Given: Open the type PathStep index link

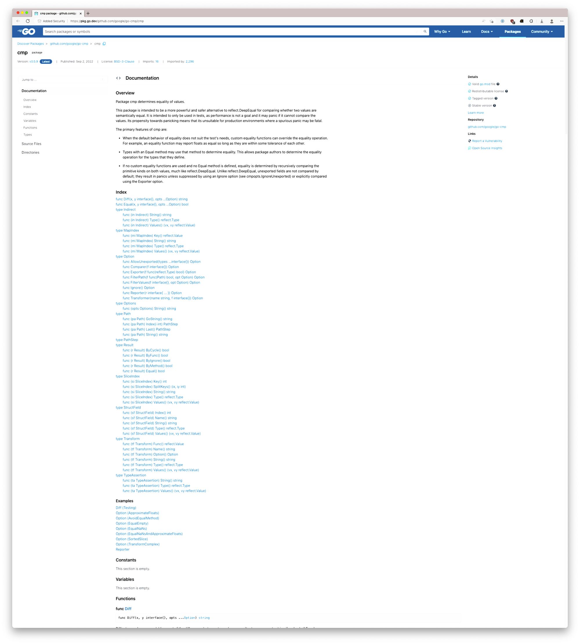Looking at the screenshot, I should [x=127, y=340].
